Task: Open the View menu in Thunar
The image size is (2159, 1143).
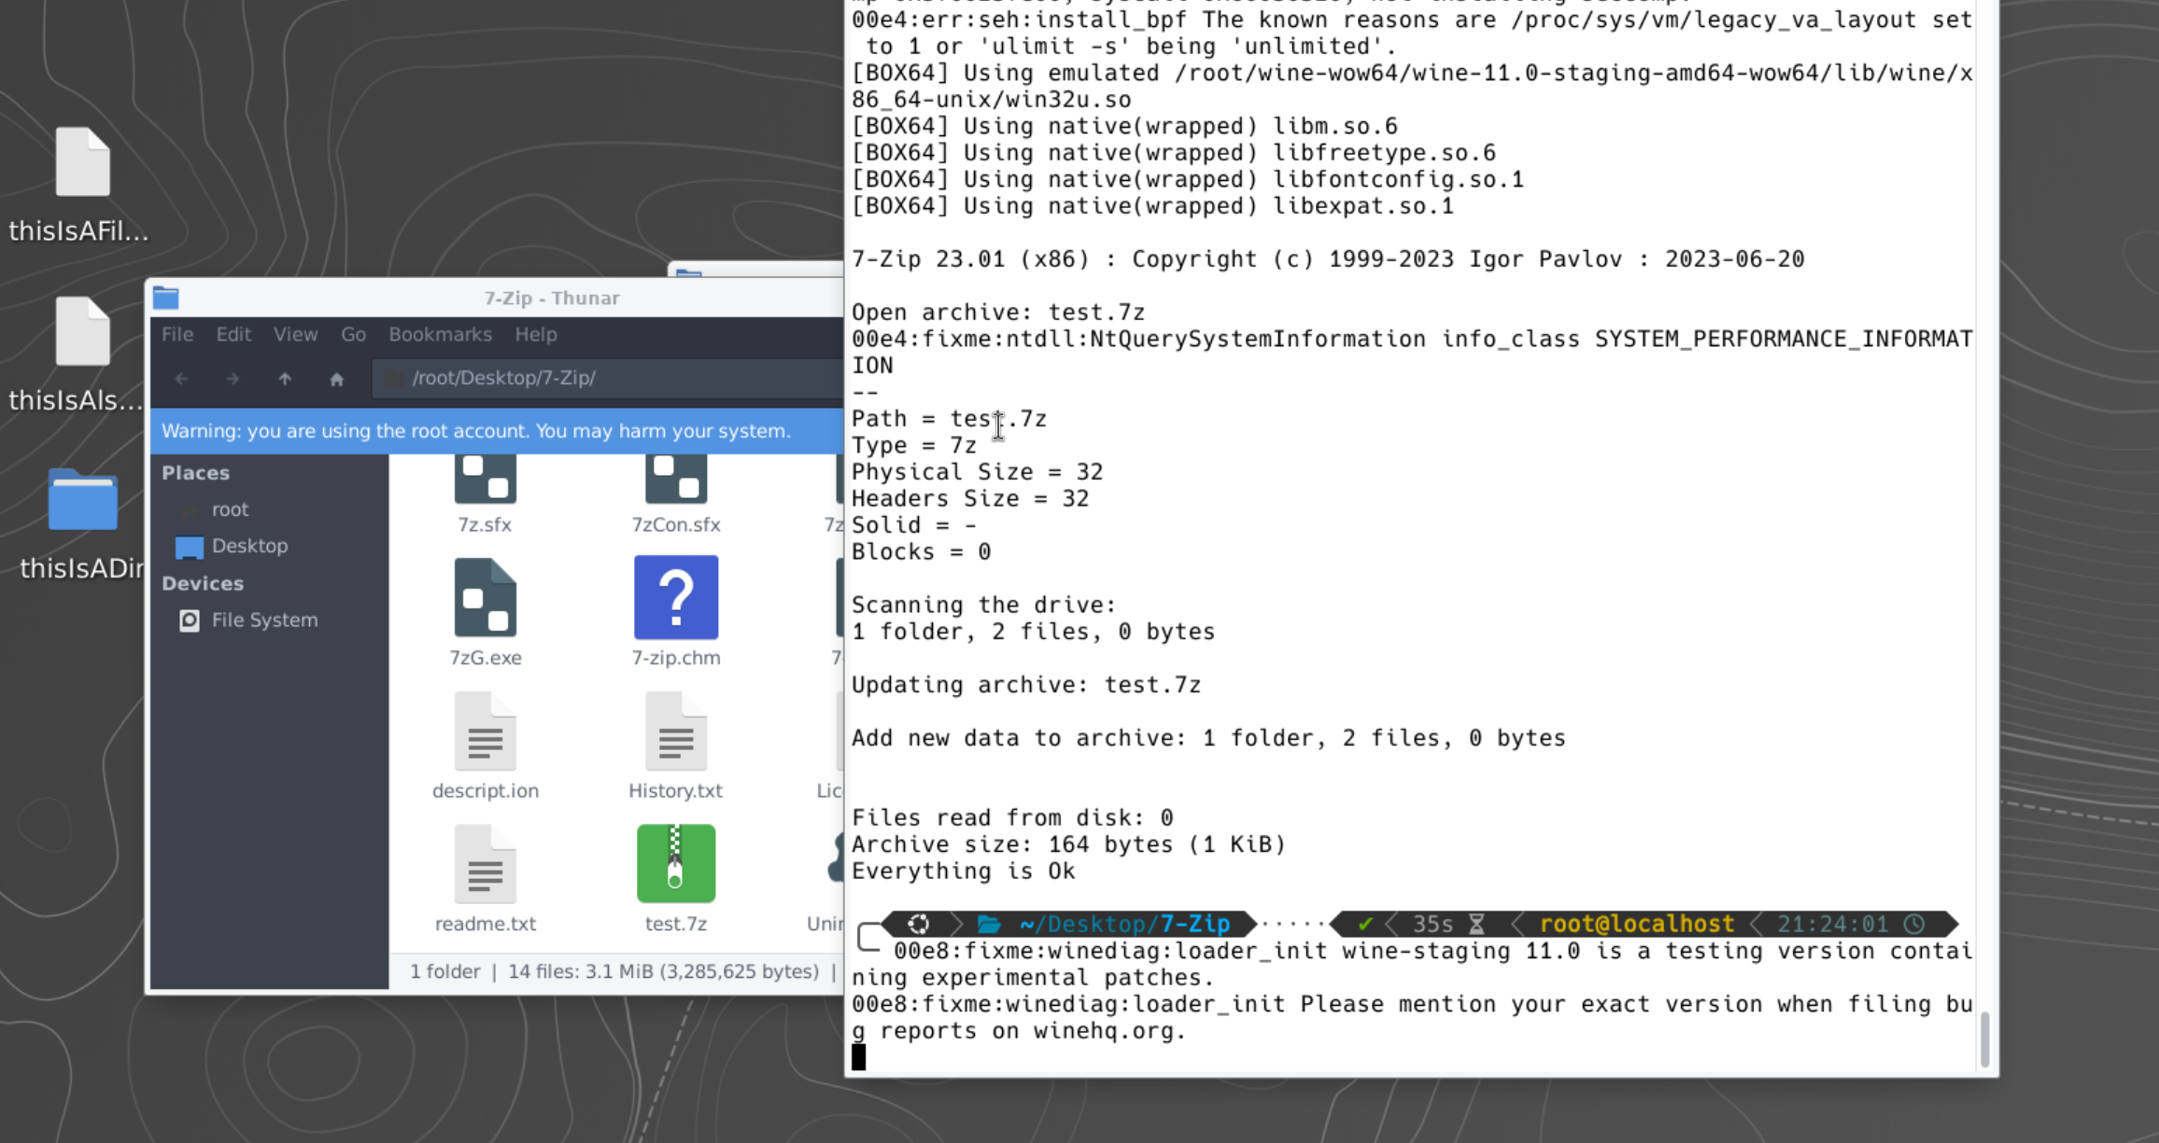Action: coord(295,334)
